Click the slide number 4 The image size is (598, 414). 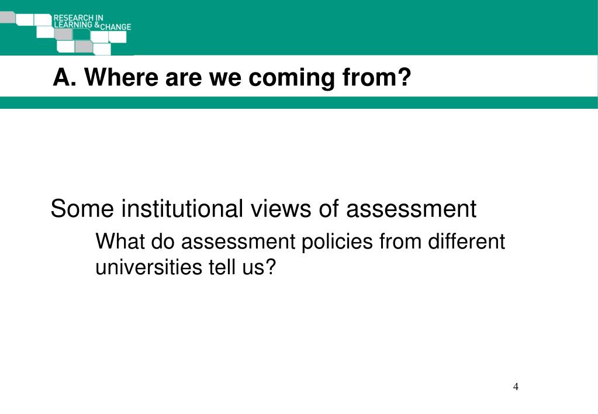click(x=516, y=387)
